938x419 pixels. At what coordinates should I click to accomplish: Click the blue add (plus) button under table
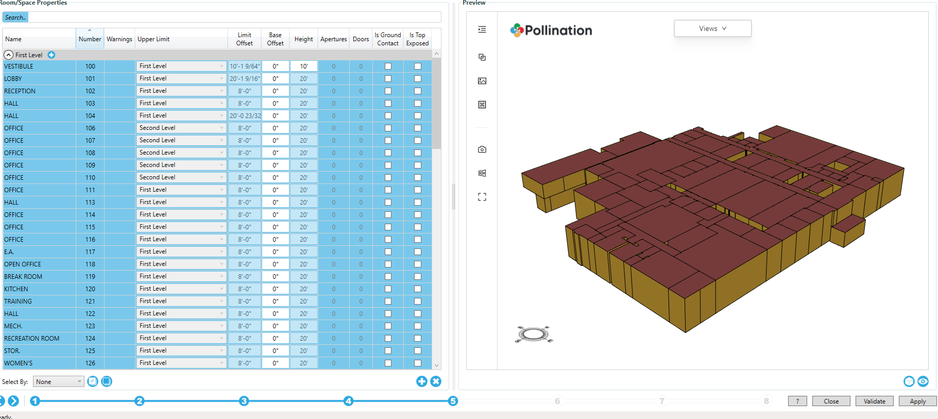(x=422, y=381)
